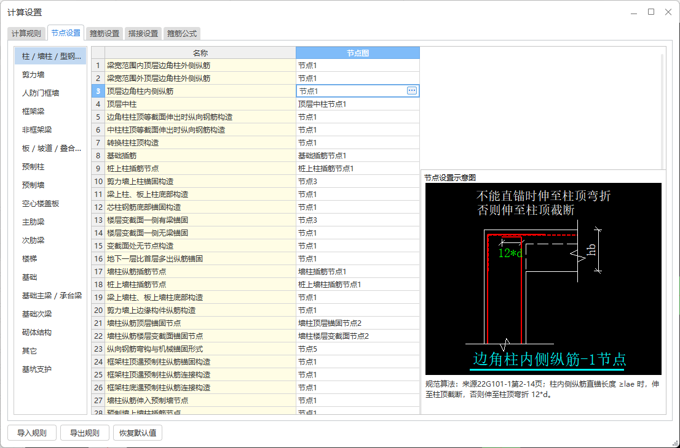680x448 pixels.
Task: Click the 桩上墙柱插筋节点1 value cell
Action: (x=358, y=284)
